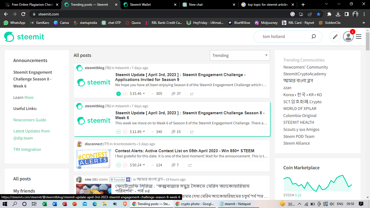Open comments on Contest Alerts post
This screenshot has height=208, width=370.
tap(175, 165)
